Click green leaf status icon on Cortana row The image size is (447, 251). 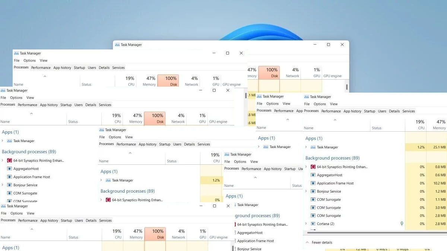[x=402, y=224]
